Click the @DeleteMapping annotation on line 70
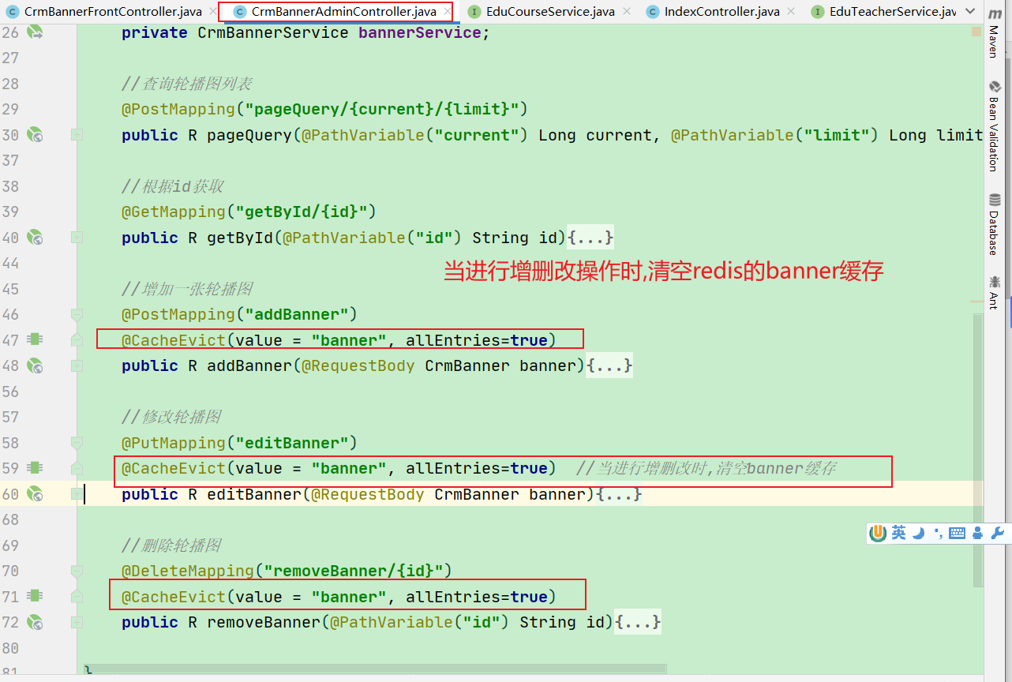The width and height of the screenshot is (1012, 682). pos(188,571)
